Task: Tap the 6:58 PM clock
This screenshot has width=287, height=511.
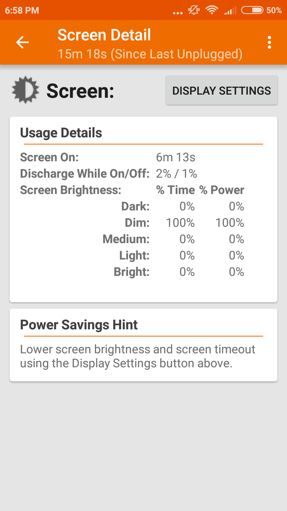Action: point(22,10)
